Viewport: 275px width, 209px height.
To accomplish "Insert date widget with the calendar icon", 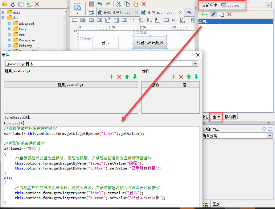I will tap(116, 20).
